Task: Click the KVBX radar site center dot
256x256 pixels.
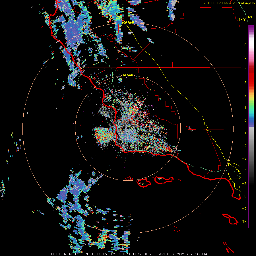Action: click(127, 128)
